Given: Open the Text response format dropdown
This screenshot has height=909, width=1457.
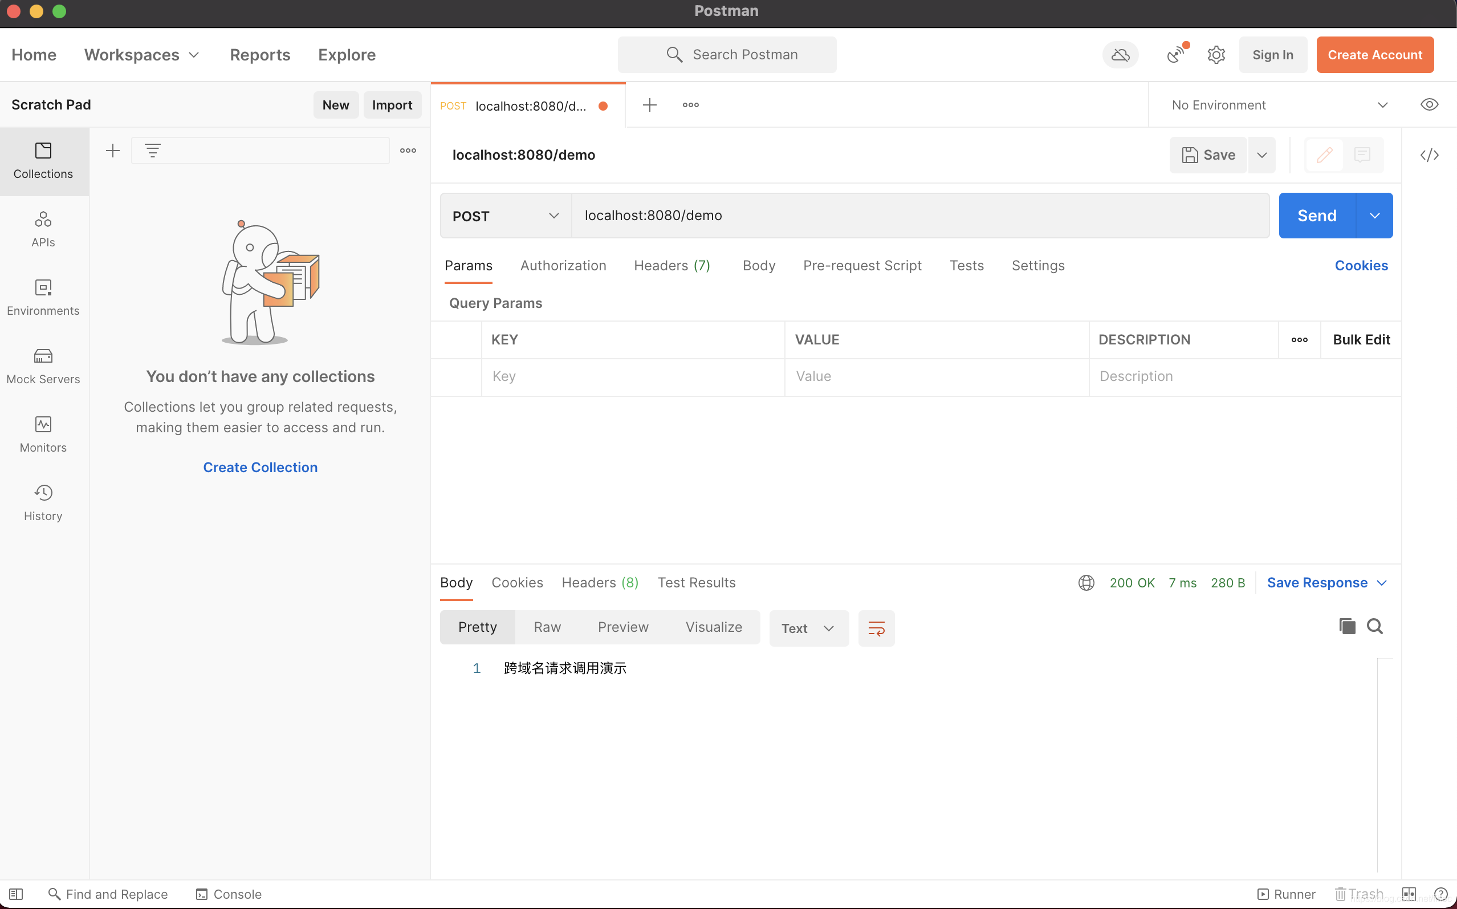Looking at the screenshot, I should pyautogui.click(x=809, y=628).
